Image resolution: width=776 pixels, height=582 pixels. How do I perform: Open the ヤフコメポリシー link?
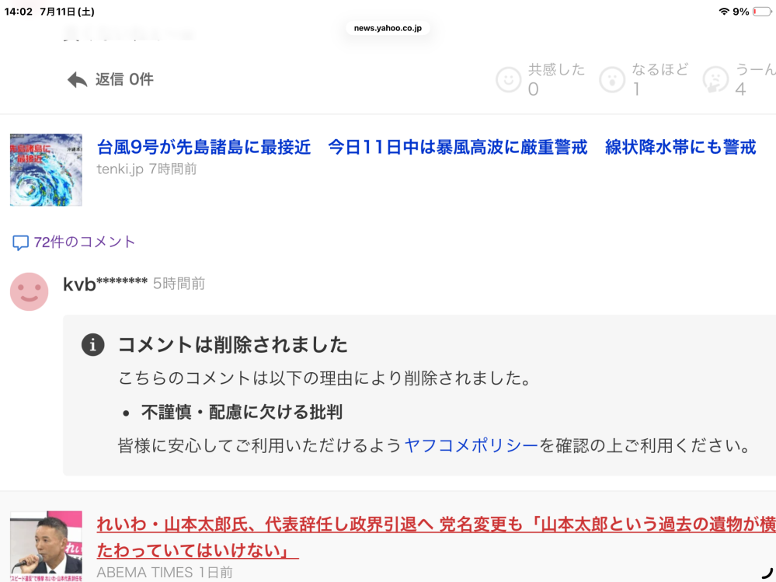click(x=472, y=445)
